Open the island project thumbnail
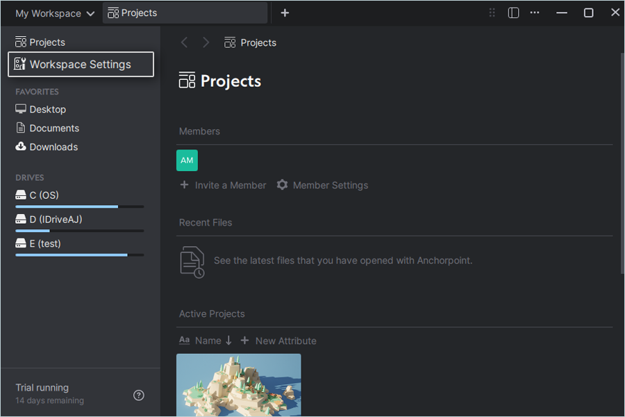Screen dimensions: 625x417 tap(239, 385)
